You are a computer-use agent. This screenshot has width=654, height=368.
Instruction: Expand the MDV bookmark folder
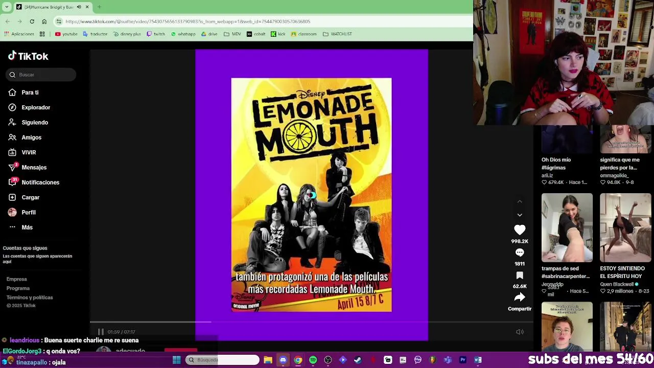point(232,34)
